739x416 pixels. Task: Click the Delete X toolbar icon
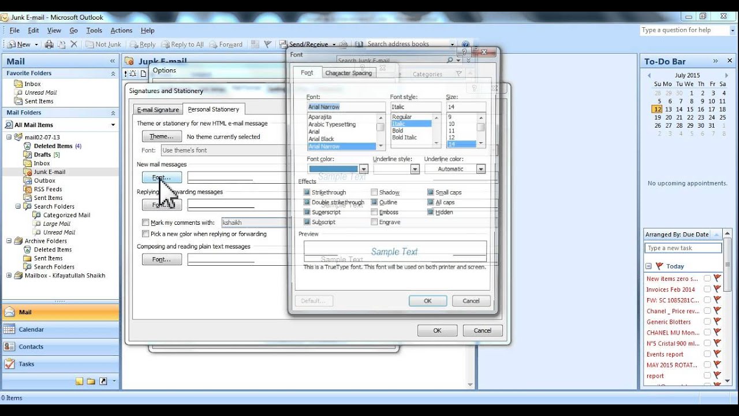point(73,44)
